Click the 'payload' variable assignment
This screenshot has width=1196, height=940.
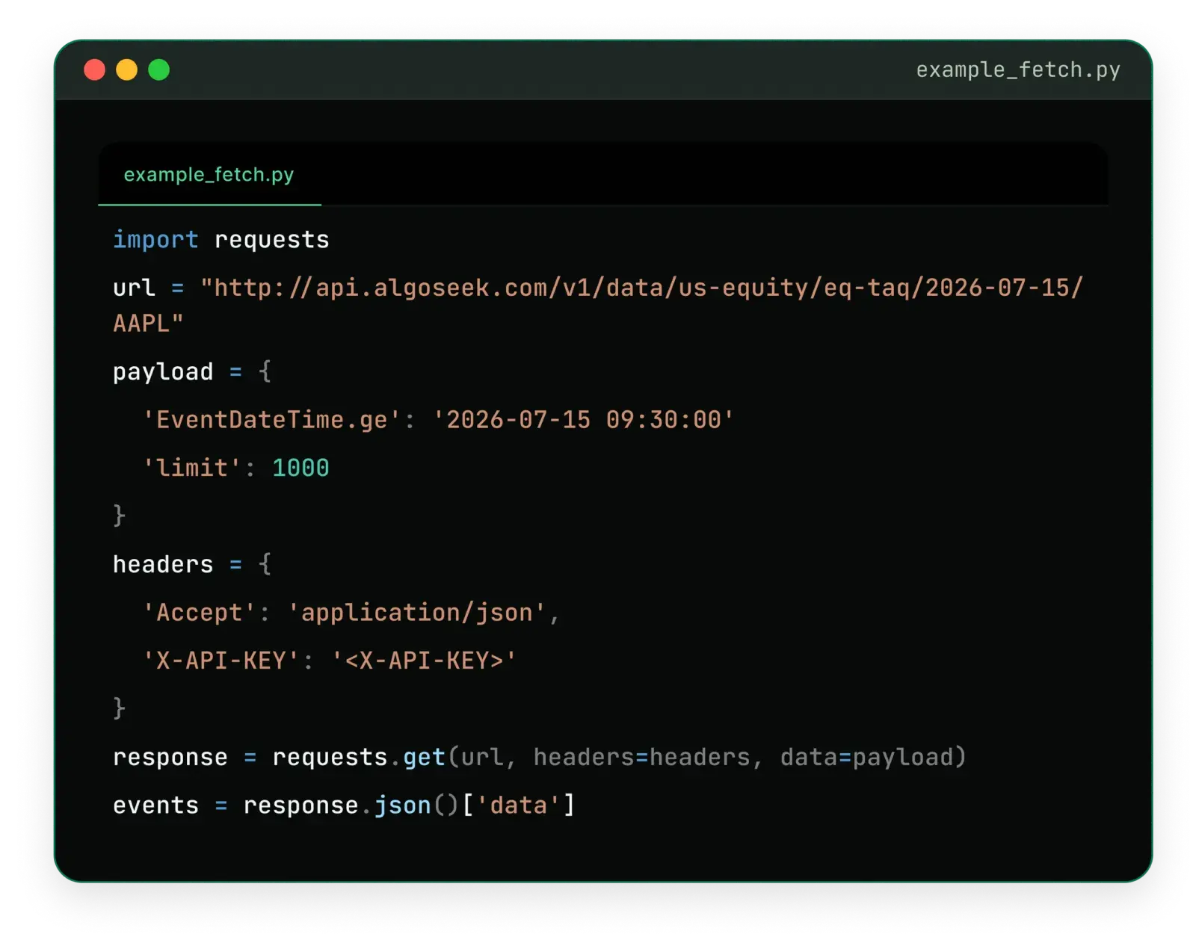tap(163, 372)
